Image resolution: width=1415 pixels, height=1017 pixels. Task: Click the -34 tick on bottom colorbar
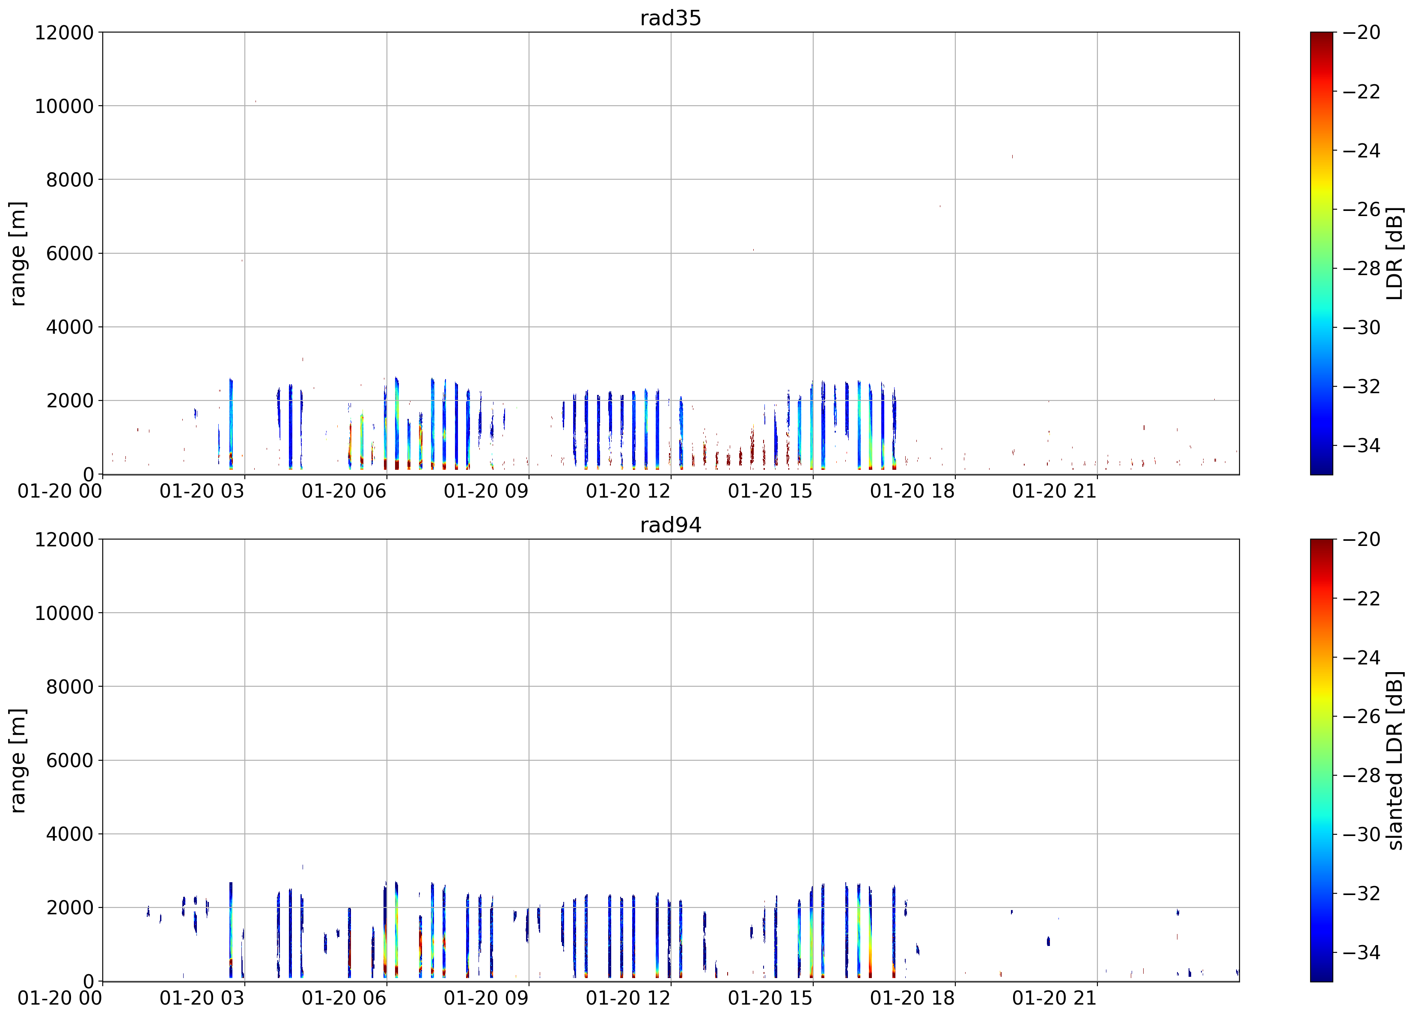1361,952
